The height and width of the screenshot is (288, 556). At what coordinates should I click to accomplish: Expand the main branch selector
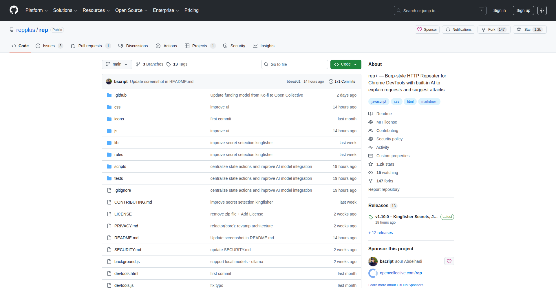click(x=117, y=64)
